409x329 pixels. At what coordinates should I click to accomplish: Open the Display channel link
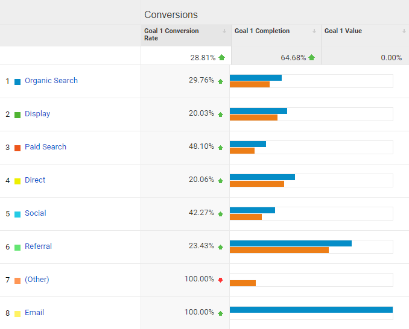(x=37, y=114)
